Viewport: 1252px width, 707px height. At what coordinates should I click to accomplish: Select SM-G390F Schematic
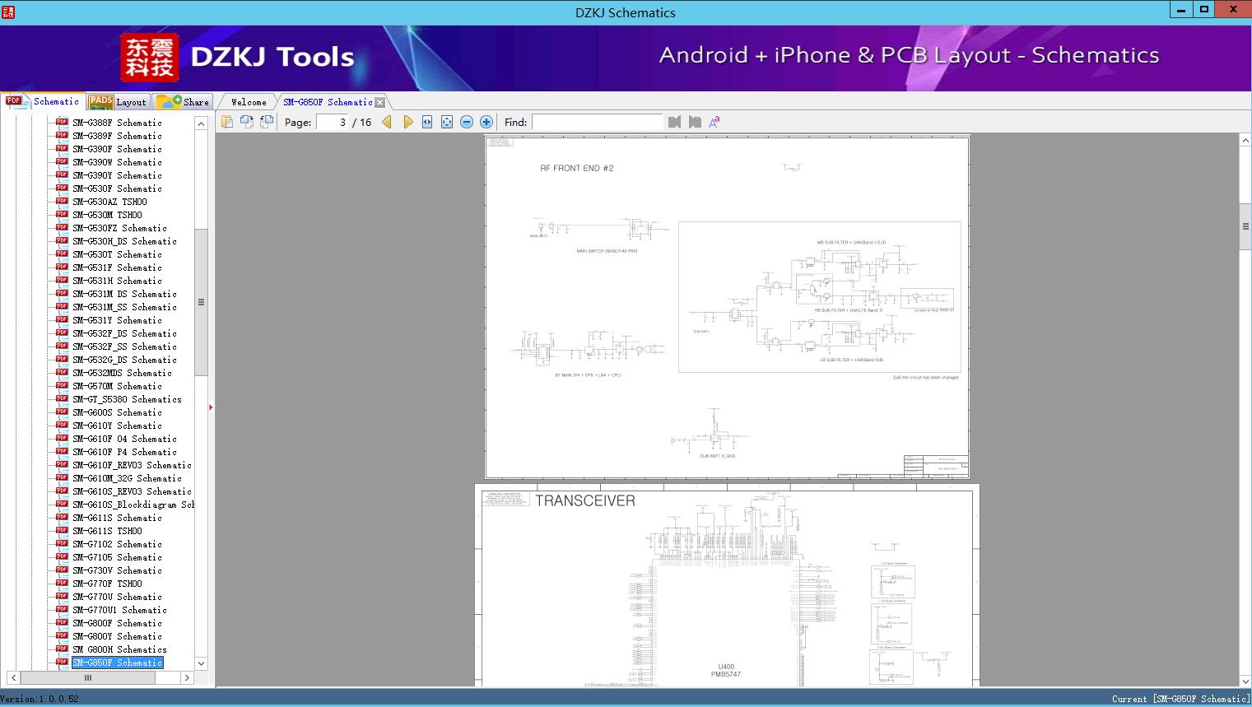117,149
